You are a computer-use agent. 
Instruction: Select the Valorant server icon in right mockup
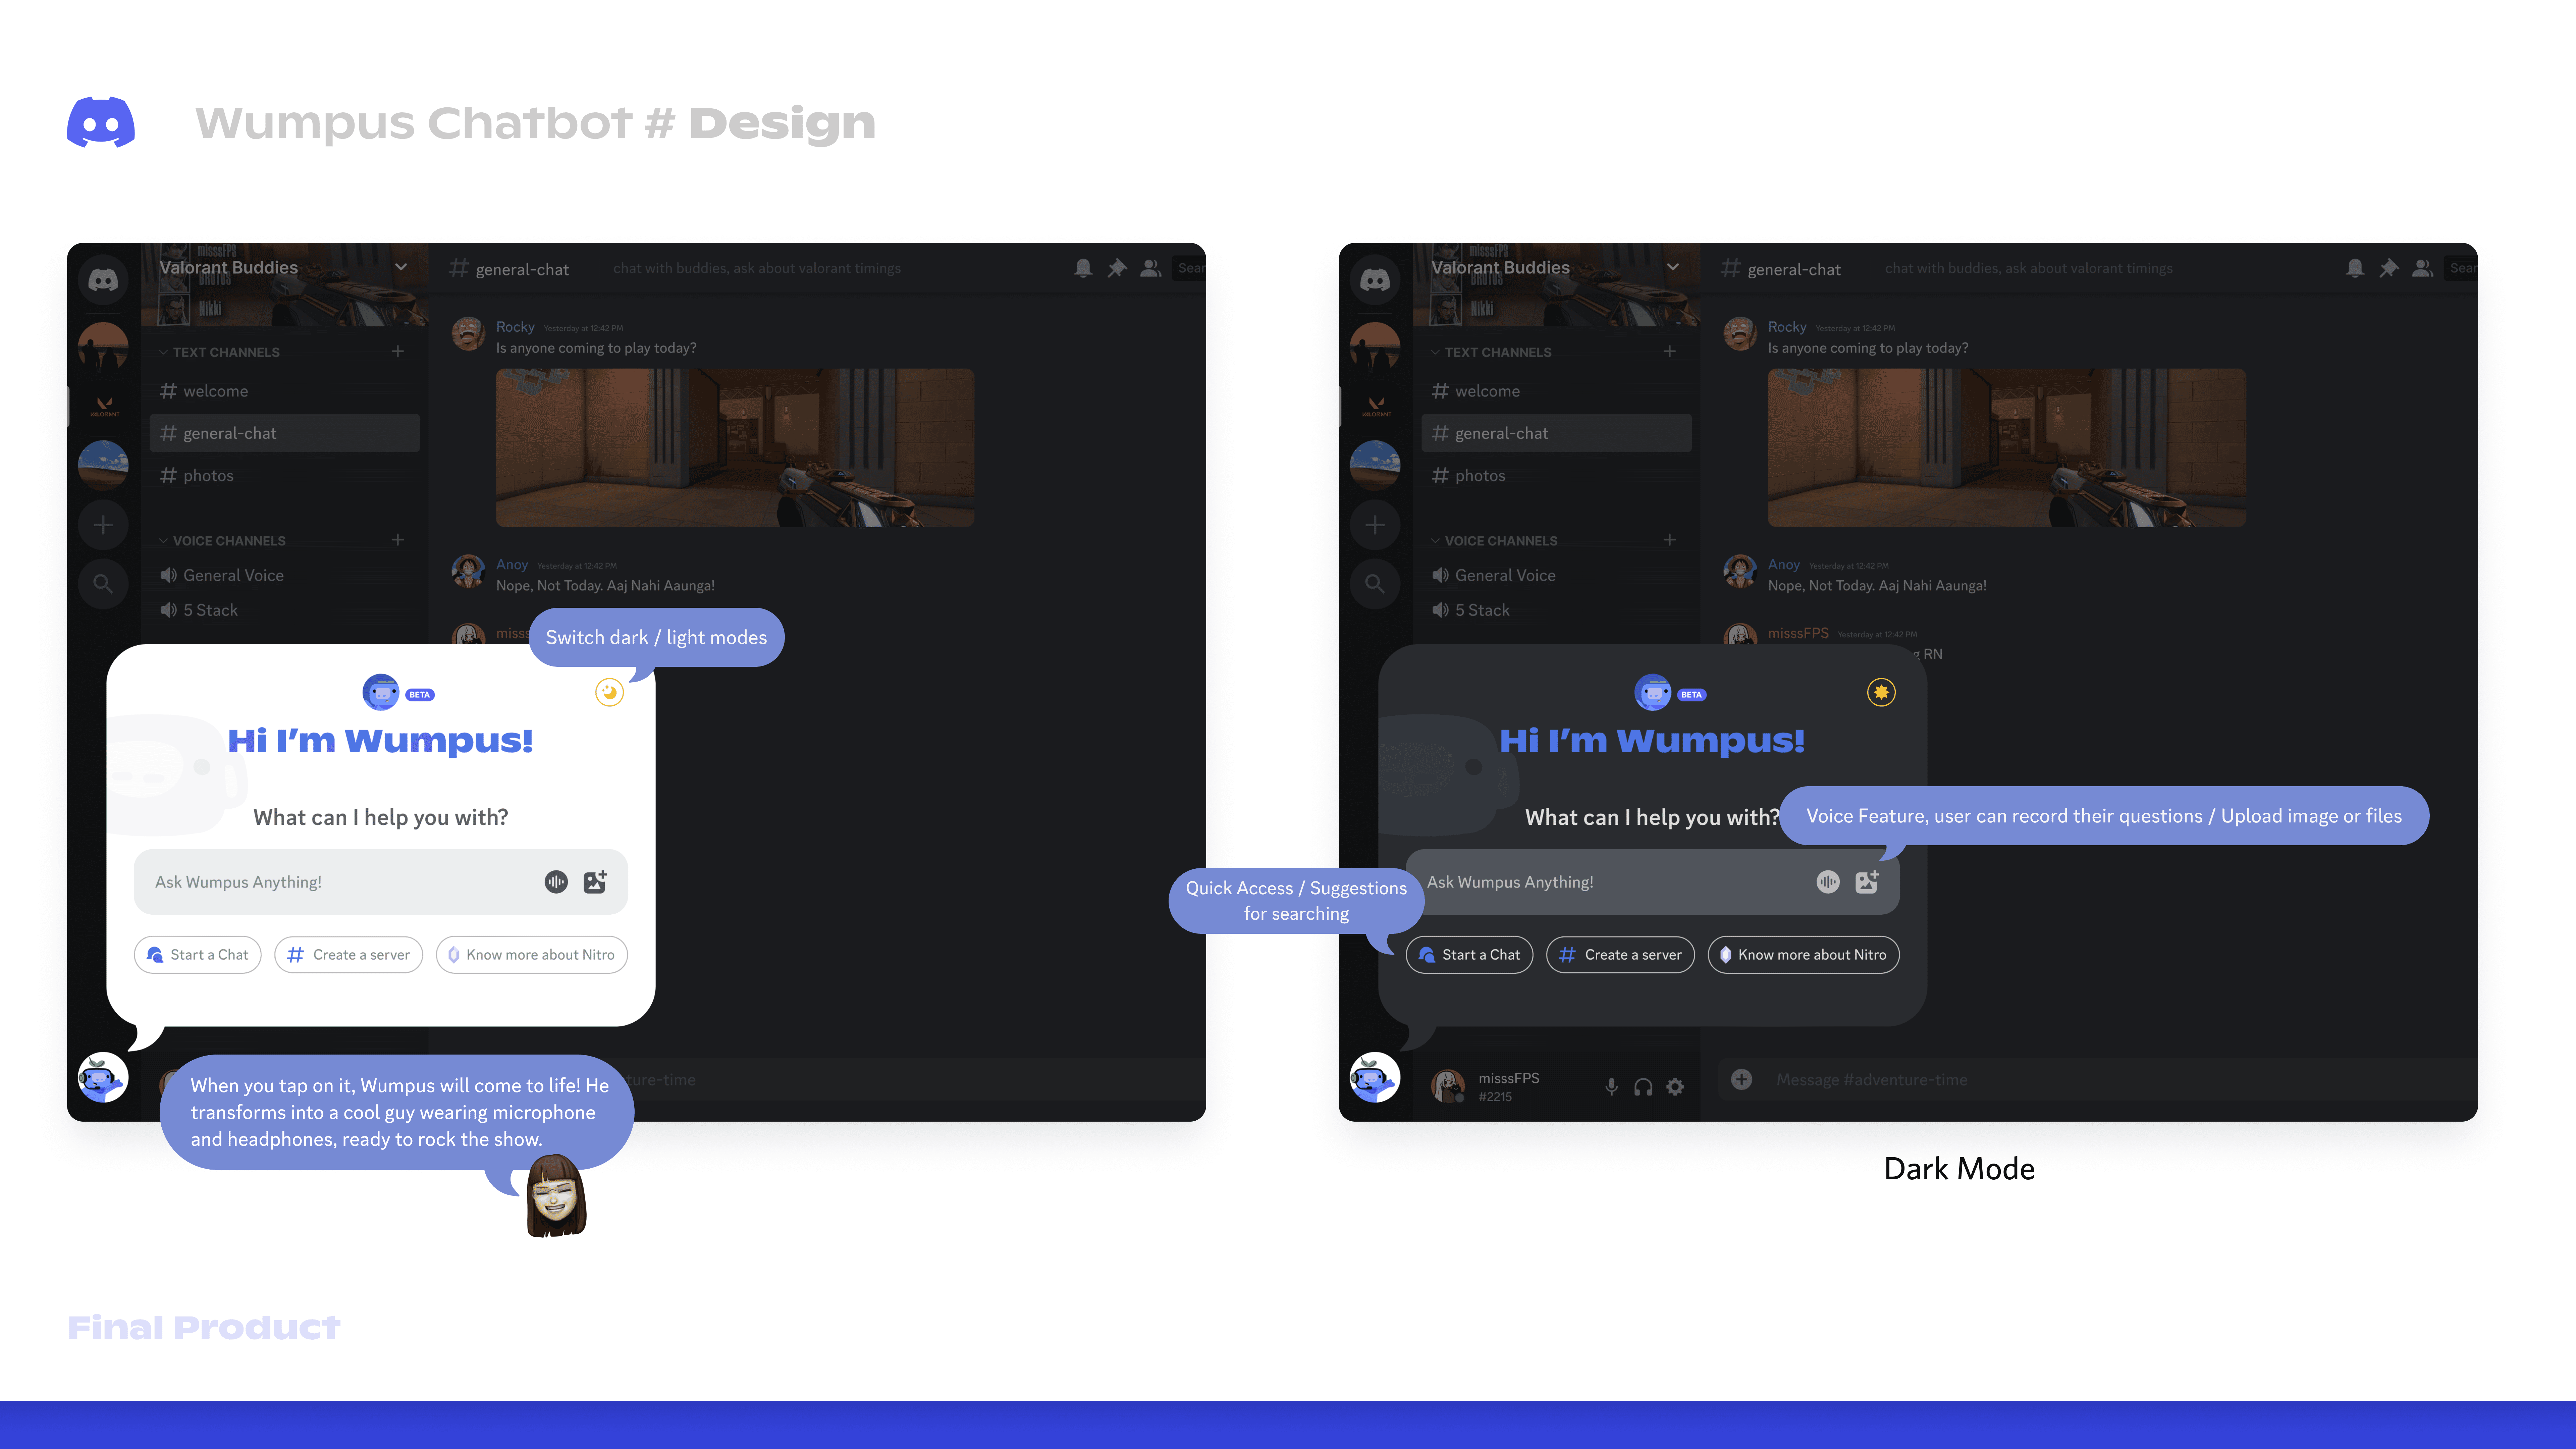[1375, 406]
